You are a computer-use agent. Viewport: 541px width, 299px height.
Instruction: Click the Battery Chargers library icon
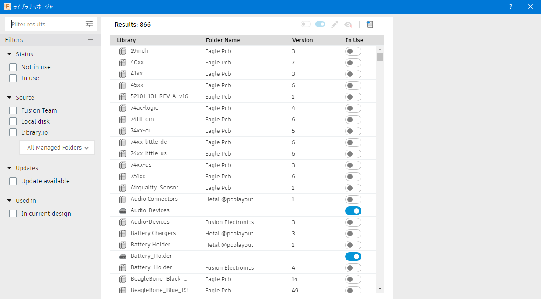[x=123, y=233]
